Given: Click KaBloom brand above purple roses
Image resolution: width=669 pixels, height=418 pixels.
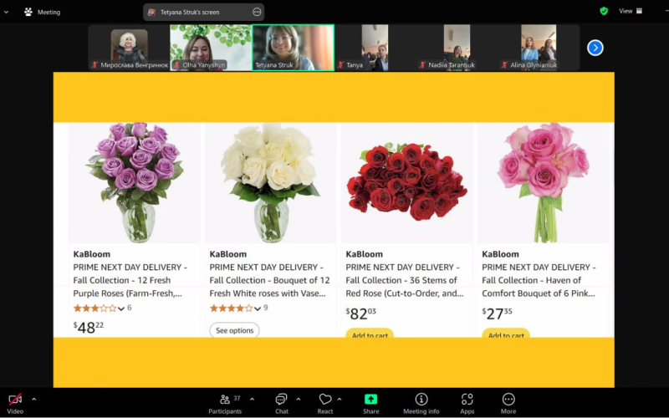Looking at the screenshot, I should point(92,254).
